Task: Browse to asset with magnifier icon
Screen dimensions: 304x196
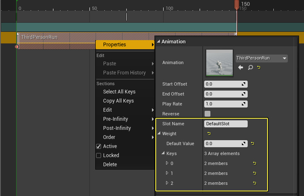Action: click(250, 67)
